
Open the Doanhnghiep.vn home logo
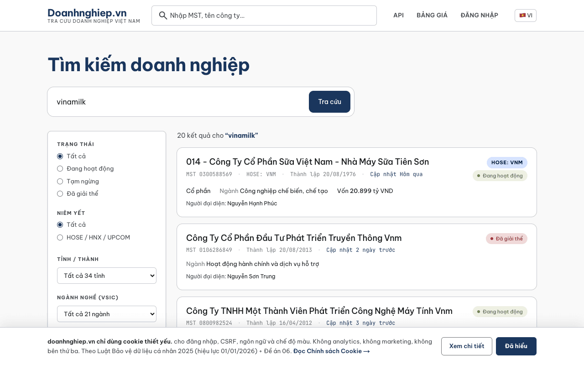coord(94,16)
